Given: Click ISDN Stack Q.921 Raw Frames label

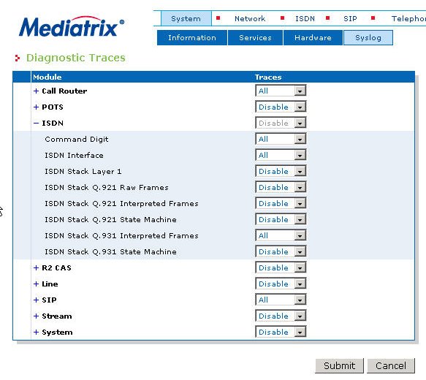Looking at the screenshot, I should pos(107,188).
